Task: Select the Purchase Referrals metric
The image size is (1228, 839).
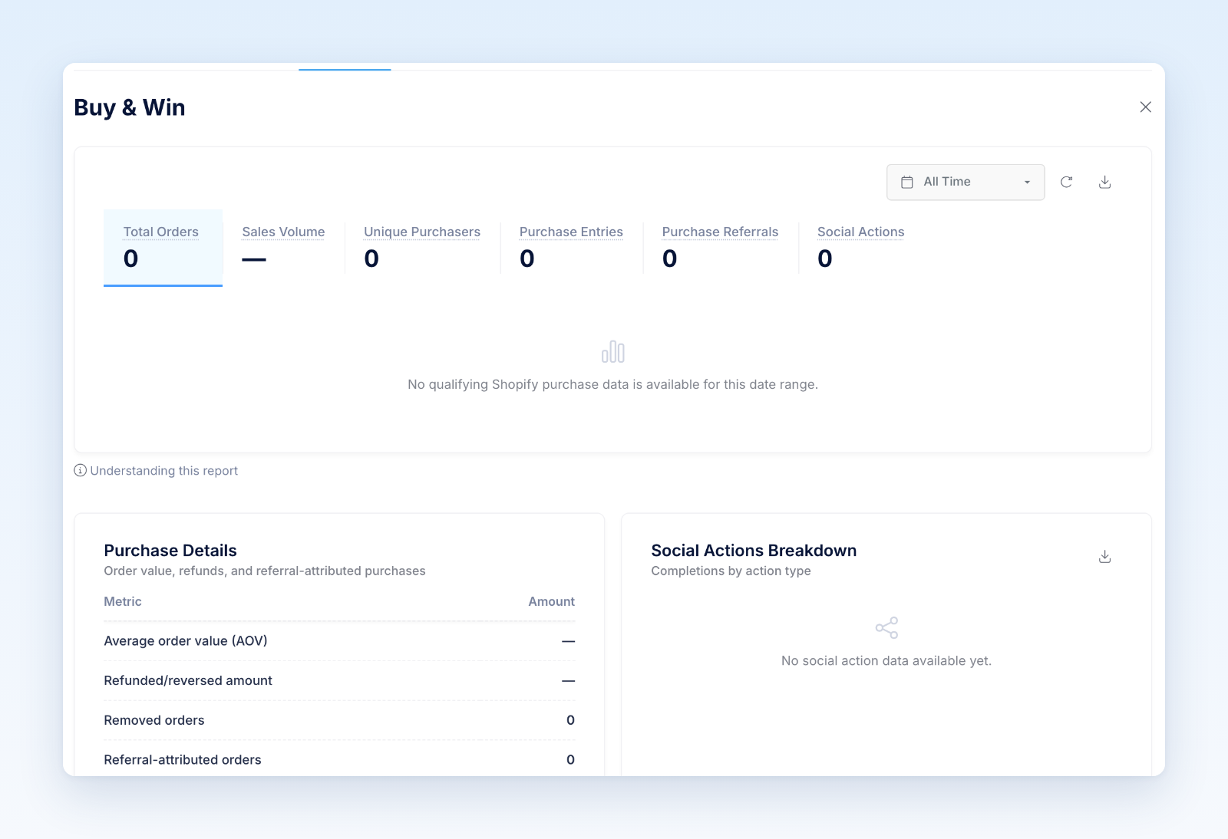Action: coord(720,248)
